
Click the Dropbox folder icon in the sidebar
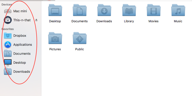[x=8, y=35]
